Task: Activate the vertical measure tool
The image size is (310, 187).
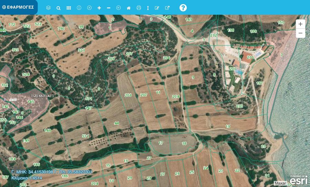Action: 148,8
